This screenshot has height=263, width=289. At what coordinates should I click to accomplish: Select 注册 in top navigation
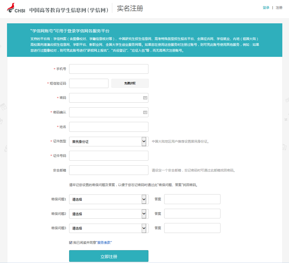[279, 8]
